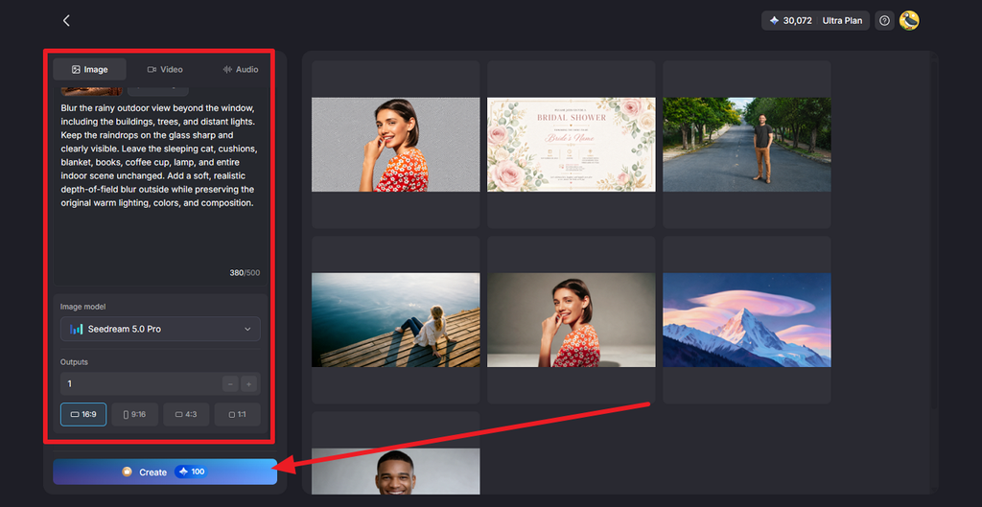This screenshot has width=982, height=507.
Task: Switch to the Audio tab
Action: [x=241, y=69]
